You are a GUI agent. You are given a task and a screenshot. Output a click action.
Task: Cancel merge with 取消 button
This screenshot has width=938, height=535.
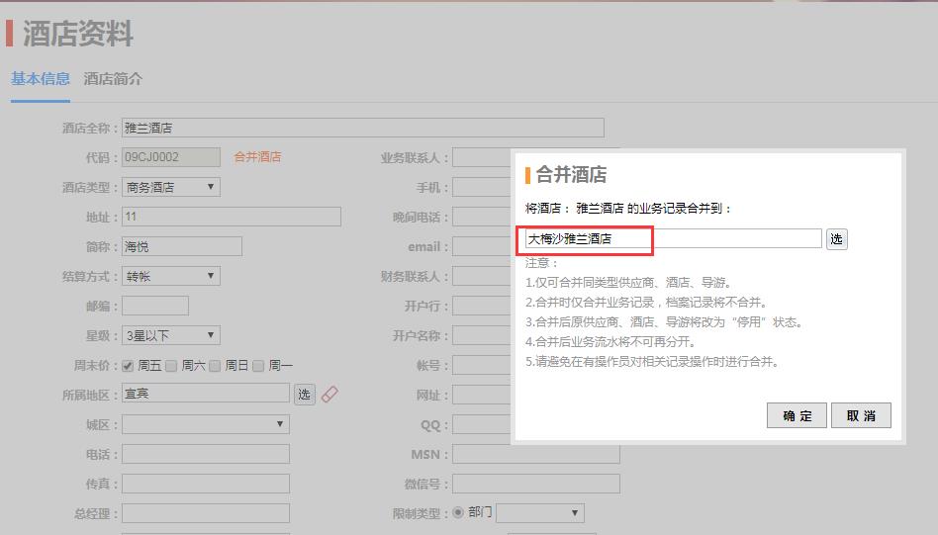[861, 416]
